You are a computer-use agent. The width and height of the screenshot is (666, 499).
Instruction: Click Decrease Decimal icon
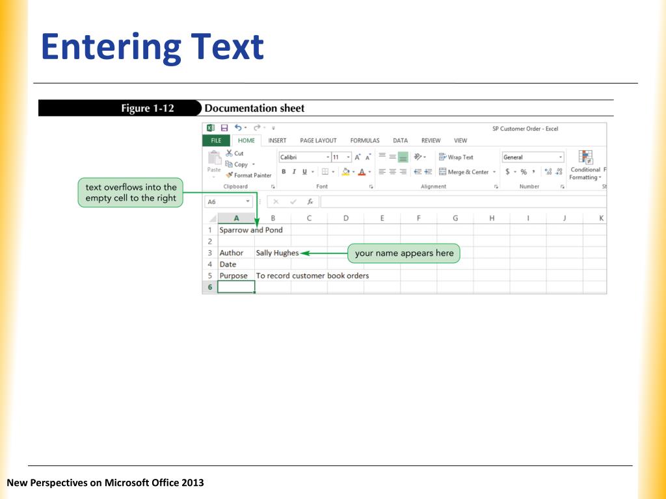(559, 172)
